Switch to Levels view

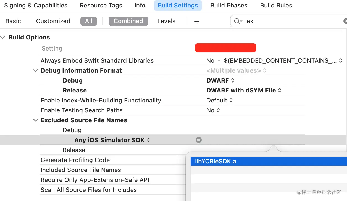[x=166, y=21]
